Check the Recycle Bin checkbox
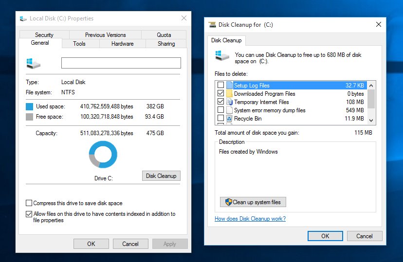Viewport: 403px width, 262px height. pyautogui.click(x=220, y=118)
